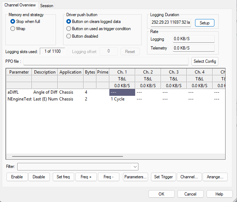Click the 0.0 KB/S cell under Ch. 2
The width and height of the screenshot is (237, 202).
[x=148, y=86]
